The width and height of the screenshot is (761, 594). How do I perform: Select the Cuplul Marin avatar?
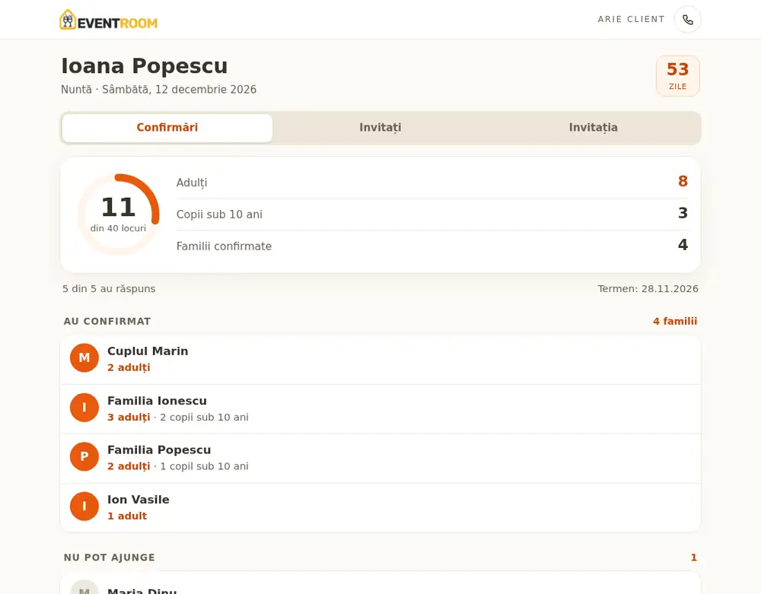click(x=84, y=358)
